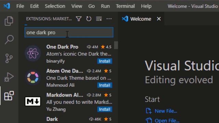The width and height of the screenshot is (219, 123).
Task: Click the Start heading on Welcome page
Action: [x=152, y=99]
